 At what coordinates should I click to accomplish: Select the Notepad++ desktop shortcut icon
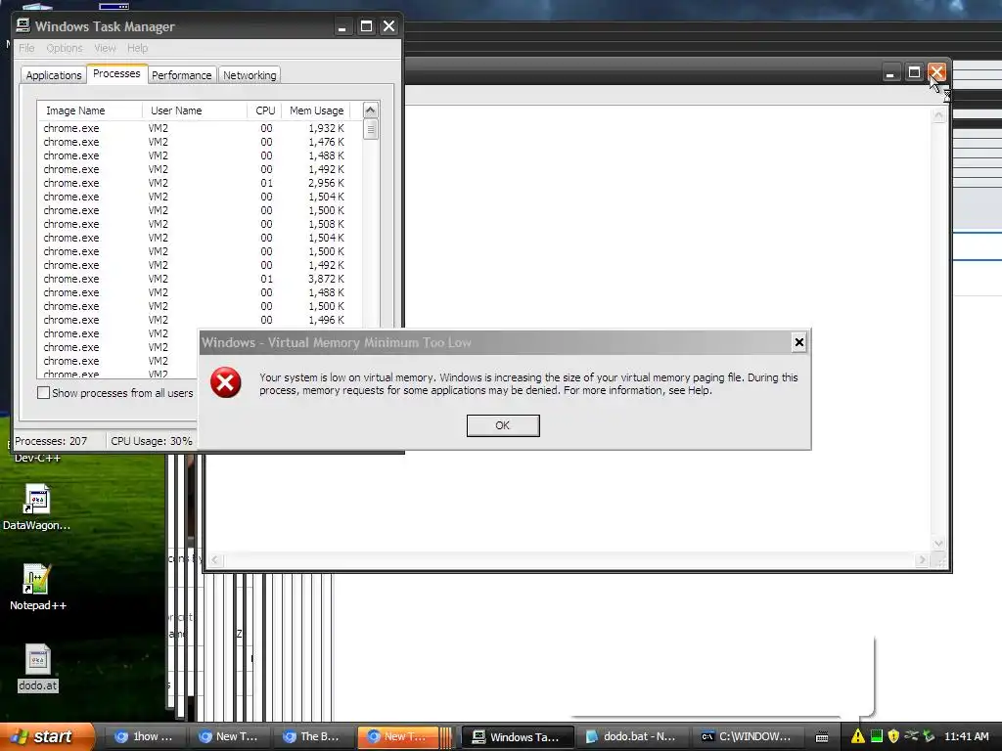point(37,588)
